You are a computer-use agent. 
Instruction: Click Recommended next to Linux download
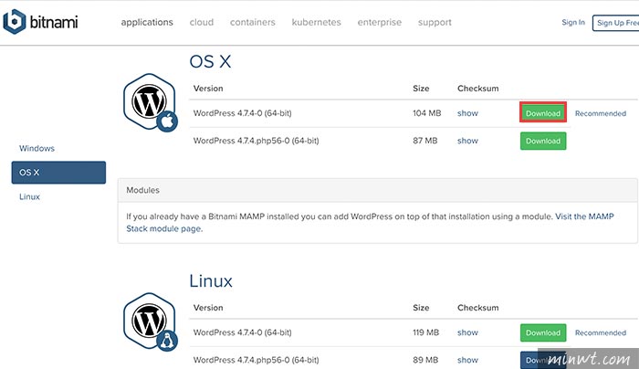click(601, 332)
